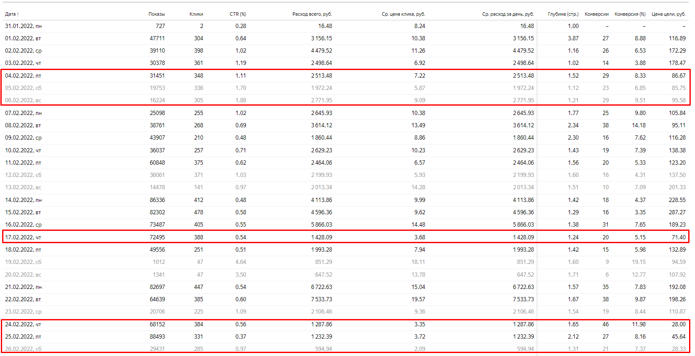Viewport: 695px width, 356px height.
Task: Sort by Расход всего, руб. header
Action: point(312,14)
